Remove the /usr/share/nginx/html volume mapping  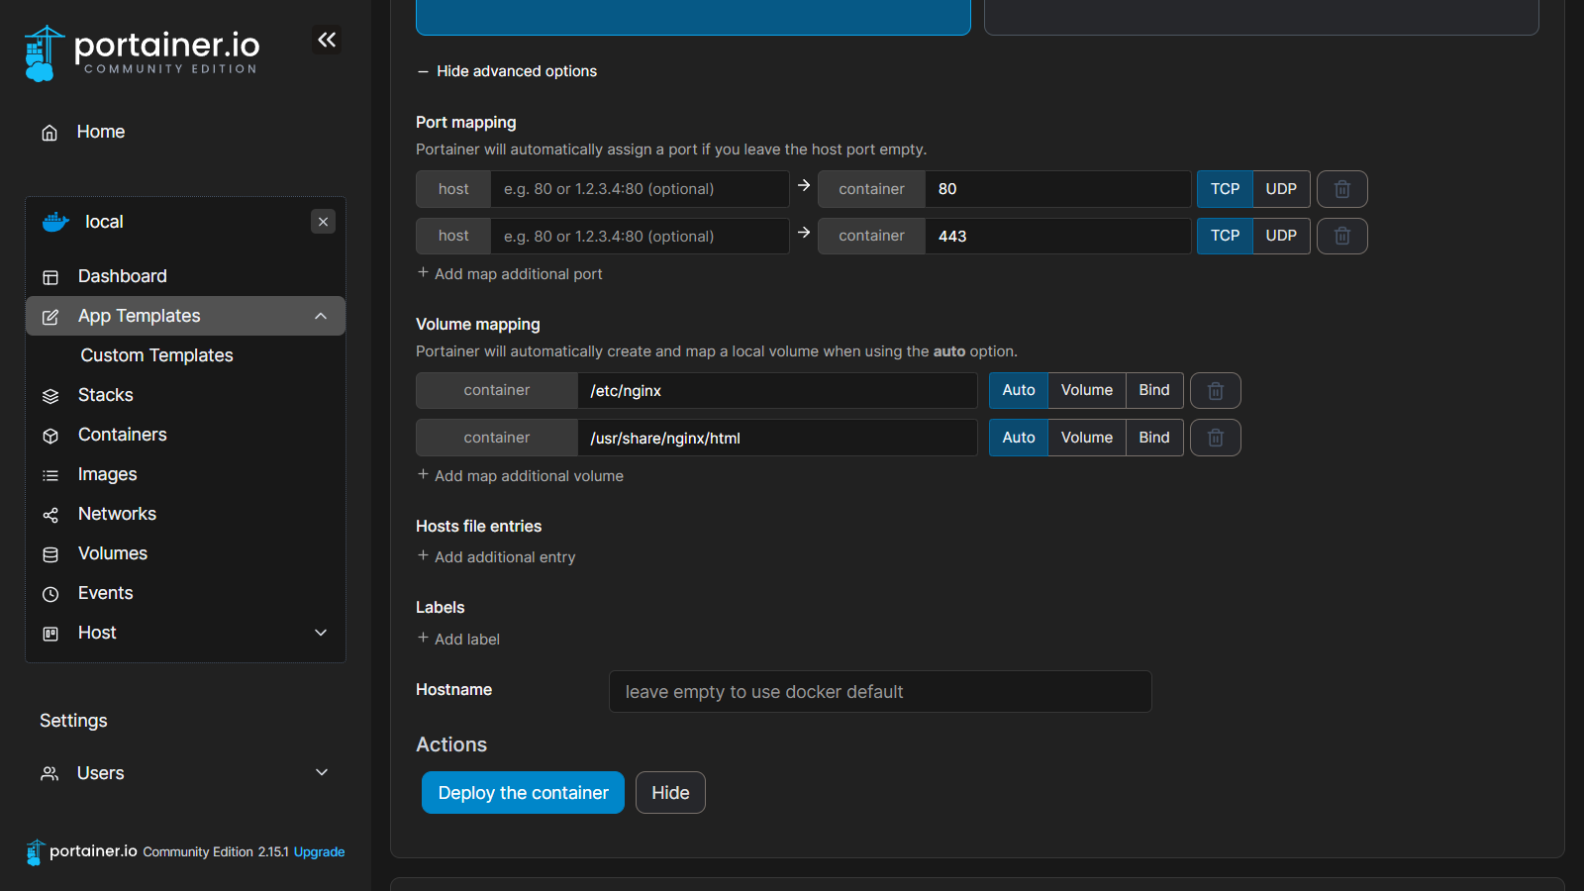pos(1215,438)
